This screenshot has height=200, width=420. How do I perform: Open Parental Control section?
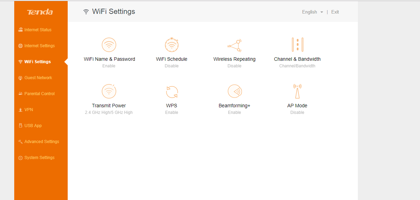40,94
